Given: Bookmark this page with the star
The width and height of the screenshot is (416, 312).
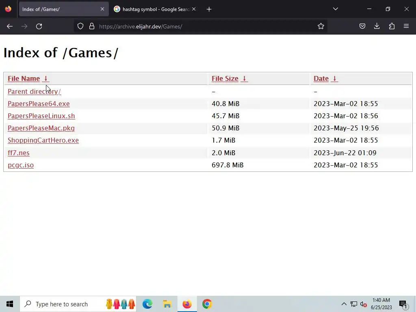Looking at the screenshot, I should tap(321, 26).
